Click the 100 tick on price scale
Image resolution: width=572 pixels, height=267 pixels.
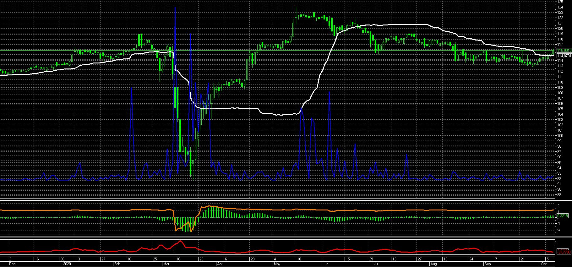click(x=560, y=136)
